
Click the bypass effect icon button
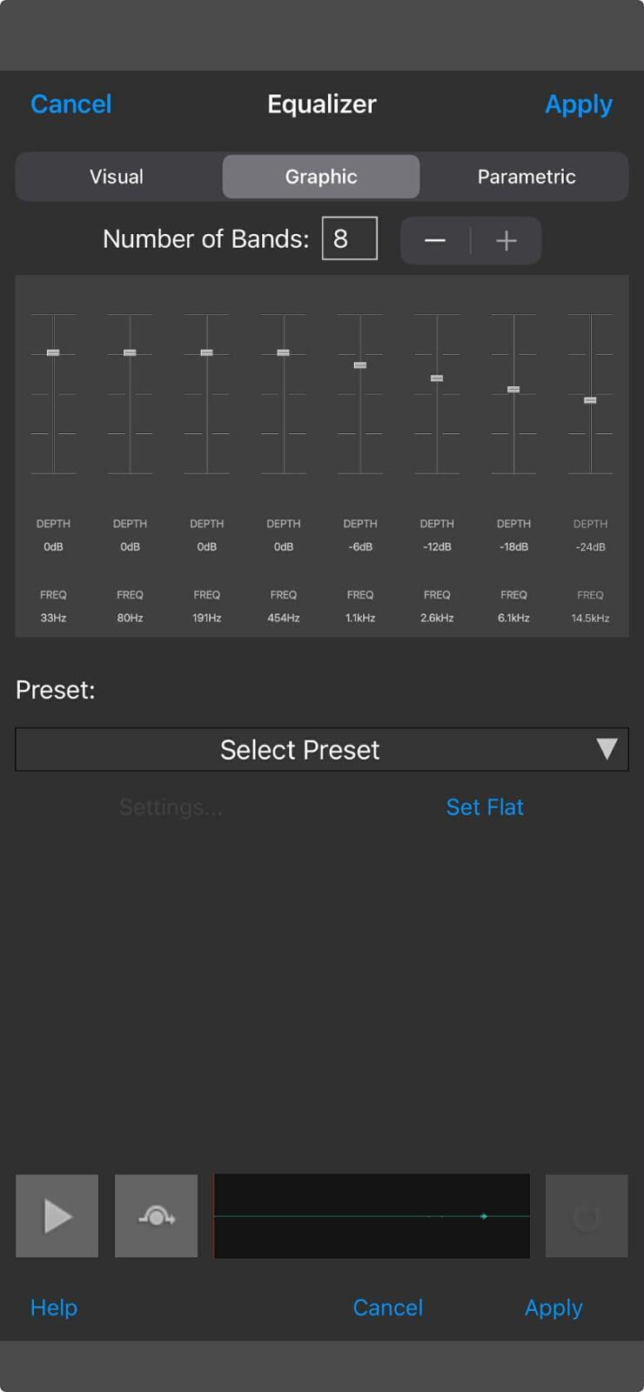[157, 1215]
